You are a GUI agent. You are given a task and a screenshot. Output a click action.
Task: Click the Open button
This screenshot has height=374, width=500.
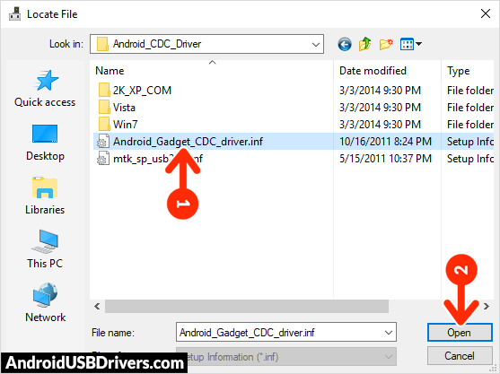pos(460,333)
